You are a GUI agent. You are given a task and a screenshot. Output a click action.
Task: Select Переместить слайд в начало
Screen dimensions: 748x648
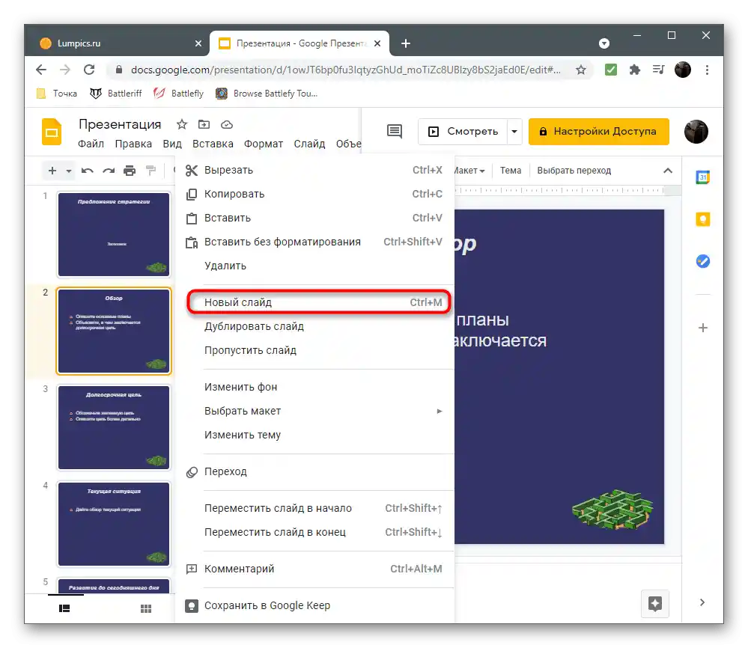tap(314, 508)
